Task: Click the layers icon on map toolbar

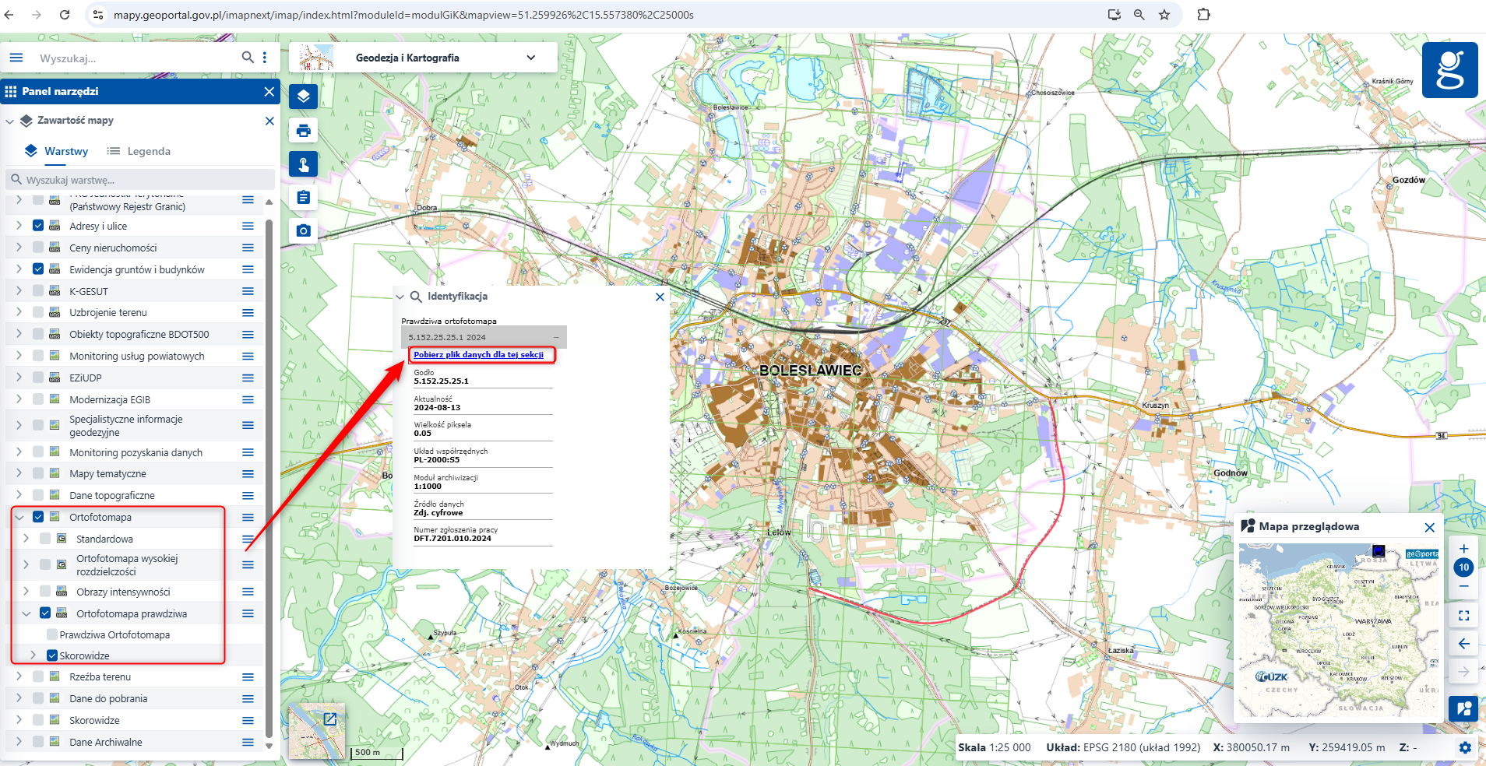Action: [x=304, y=97]
